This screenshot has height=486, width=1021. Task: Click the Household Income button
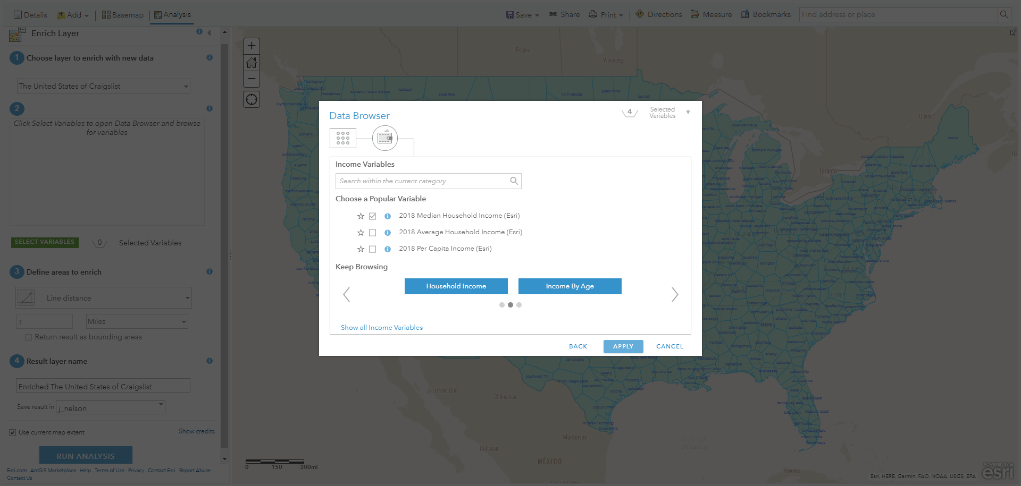[x=456, y=286]
